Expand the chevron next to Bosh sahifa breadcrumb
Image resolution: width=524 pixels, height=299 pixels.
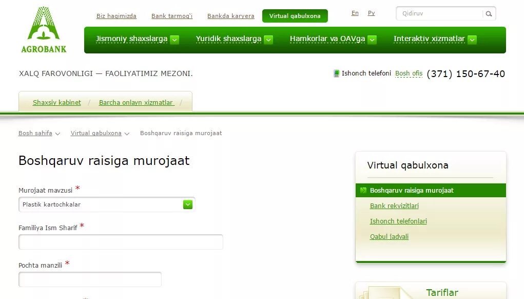(x=57, y=134)
